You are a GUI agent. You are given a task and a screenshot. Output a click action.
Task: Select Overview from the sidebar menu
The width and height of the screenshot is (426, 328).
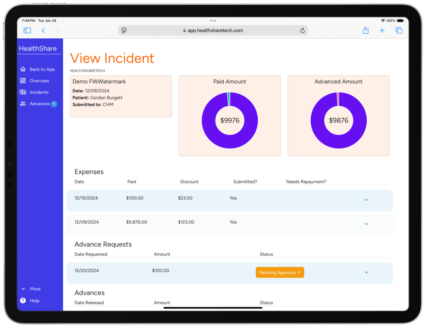coord(40,81)
